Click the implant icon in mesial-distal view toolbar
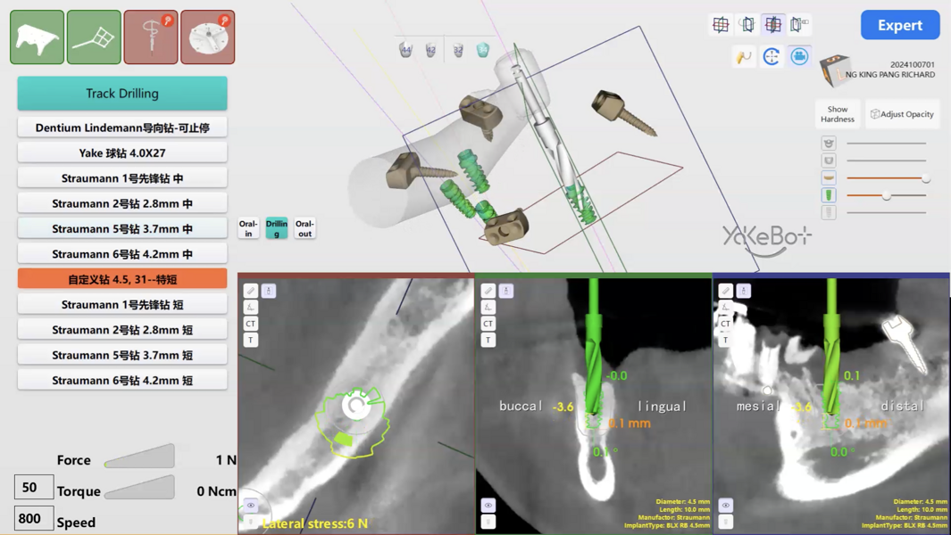The height and width of the screenshot is (535, 951). [x=744, y=291]
